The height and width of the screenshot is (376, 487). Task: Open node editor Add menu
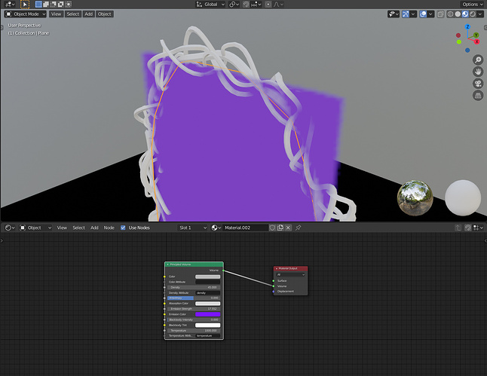[94, 228]
